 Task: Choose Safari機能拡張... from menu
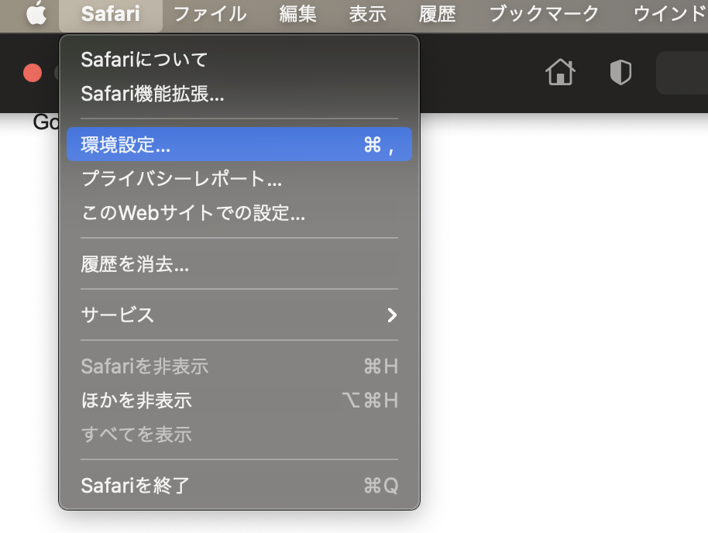(x=239, y=94)
